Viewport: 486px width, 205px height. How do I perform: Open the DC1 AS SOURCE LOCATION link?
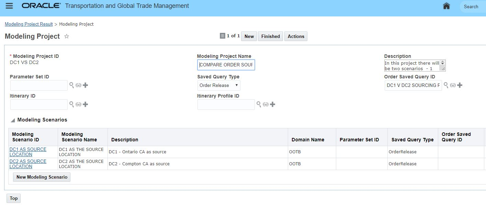click(28, 152)
